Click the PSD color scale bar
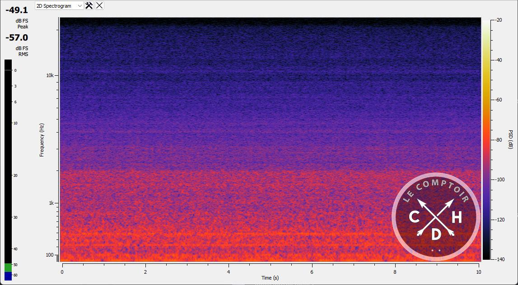Image resolution: width=518 pixels, height=285 pixels. click(x=486, y=140)
